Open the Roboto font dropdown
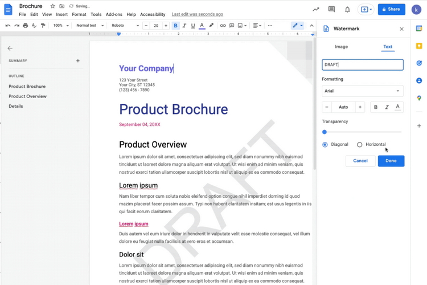The height and width of the screenshot is (285, 427). pos(125,25)
